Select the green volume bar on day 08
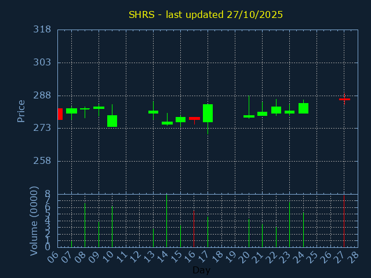Screen dimensions: 371x278 (85, 225)
